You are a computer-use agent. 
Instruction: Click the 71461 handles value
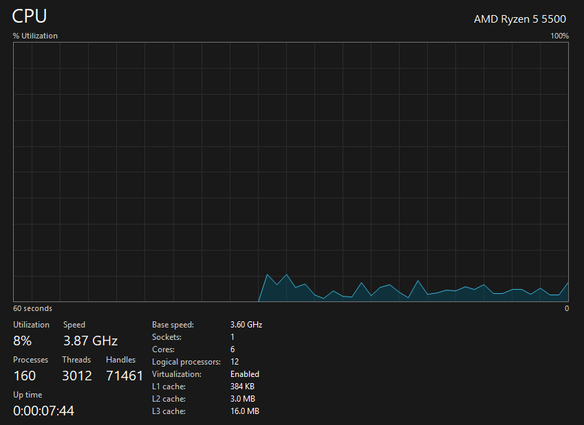[x=125, y=376]
